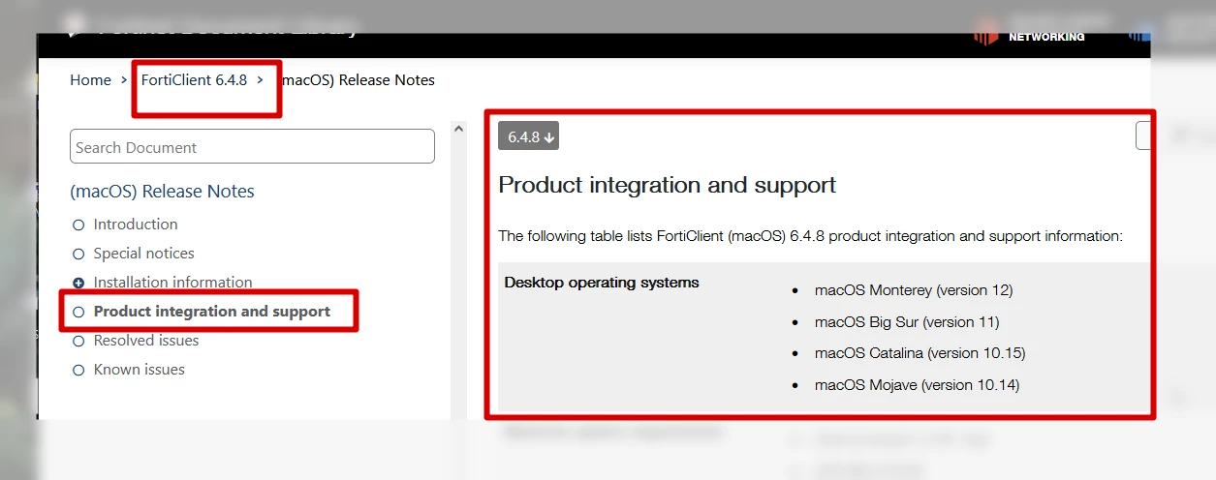This screenshot has height=480, width=1216.
Task: Click the (macOS) Release Notes breadcrumb
Action: click(x=358, y=80)
